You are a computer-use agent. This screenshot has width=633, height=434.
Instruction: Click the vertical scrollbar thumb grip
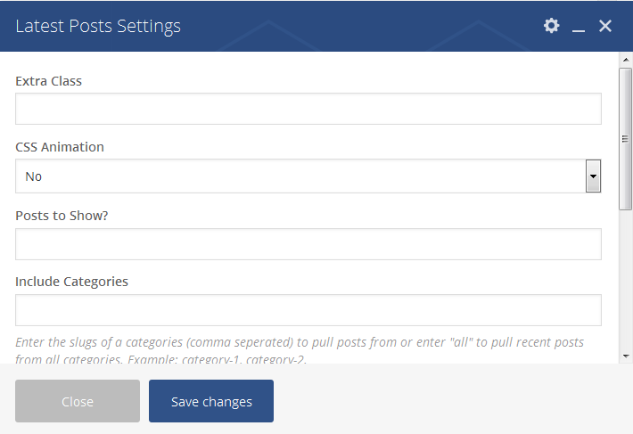click(x=625, y=139)
